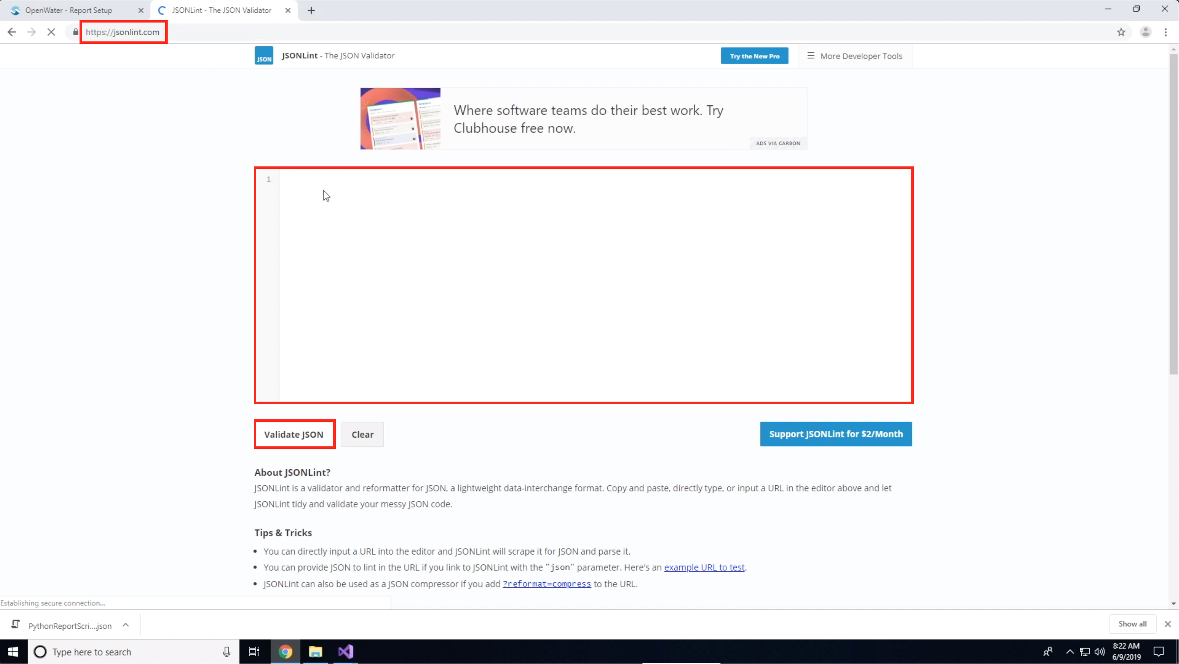Image resolution: width=1179 pixels, height=664 pixels.
Task: Open Chrome's three-dot menu
Action: (1166, 32)
